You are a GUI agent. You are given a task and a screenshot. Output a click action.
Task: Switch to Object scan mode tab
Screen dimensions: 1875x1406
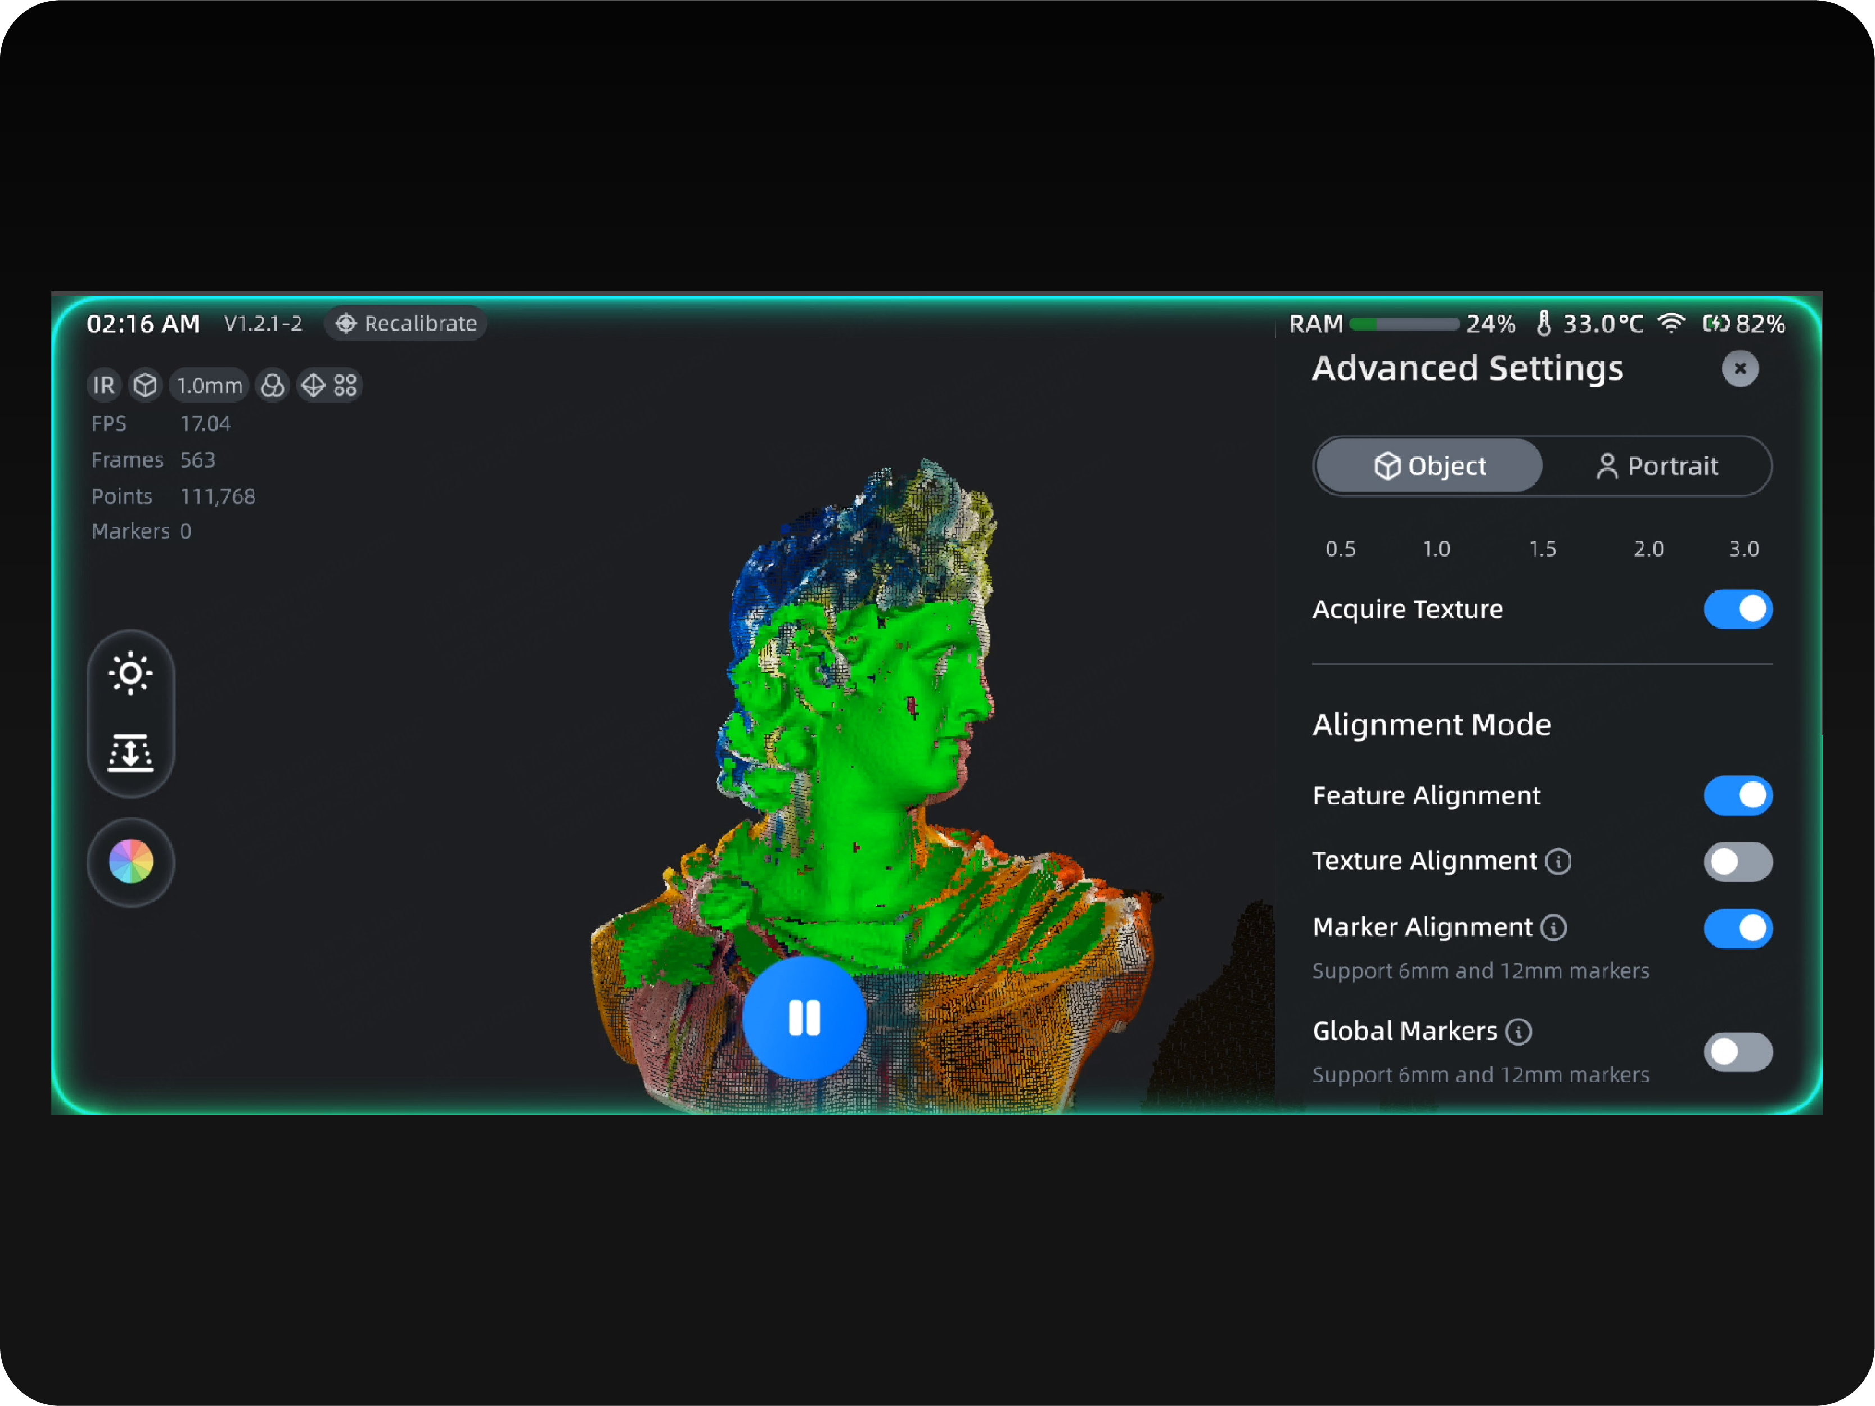pos(1429,466)
